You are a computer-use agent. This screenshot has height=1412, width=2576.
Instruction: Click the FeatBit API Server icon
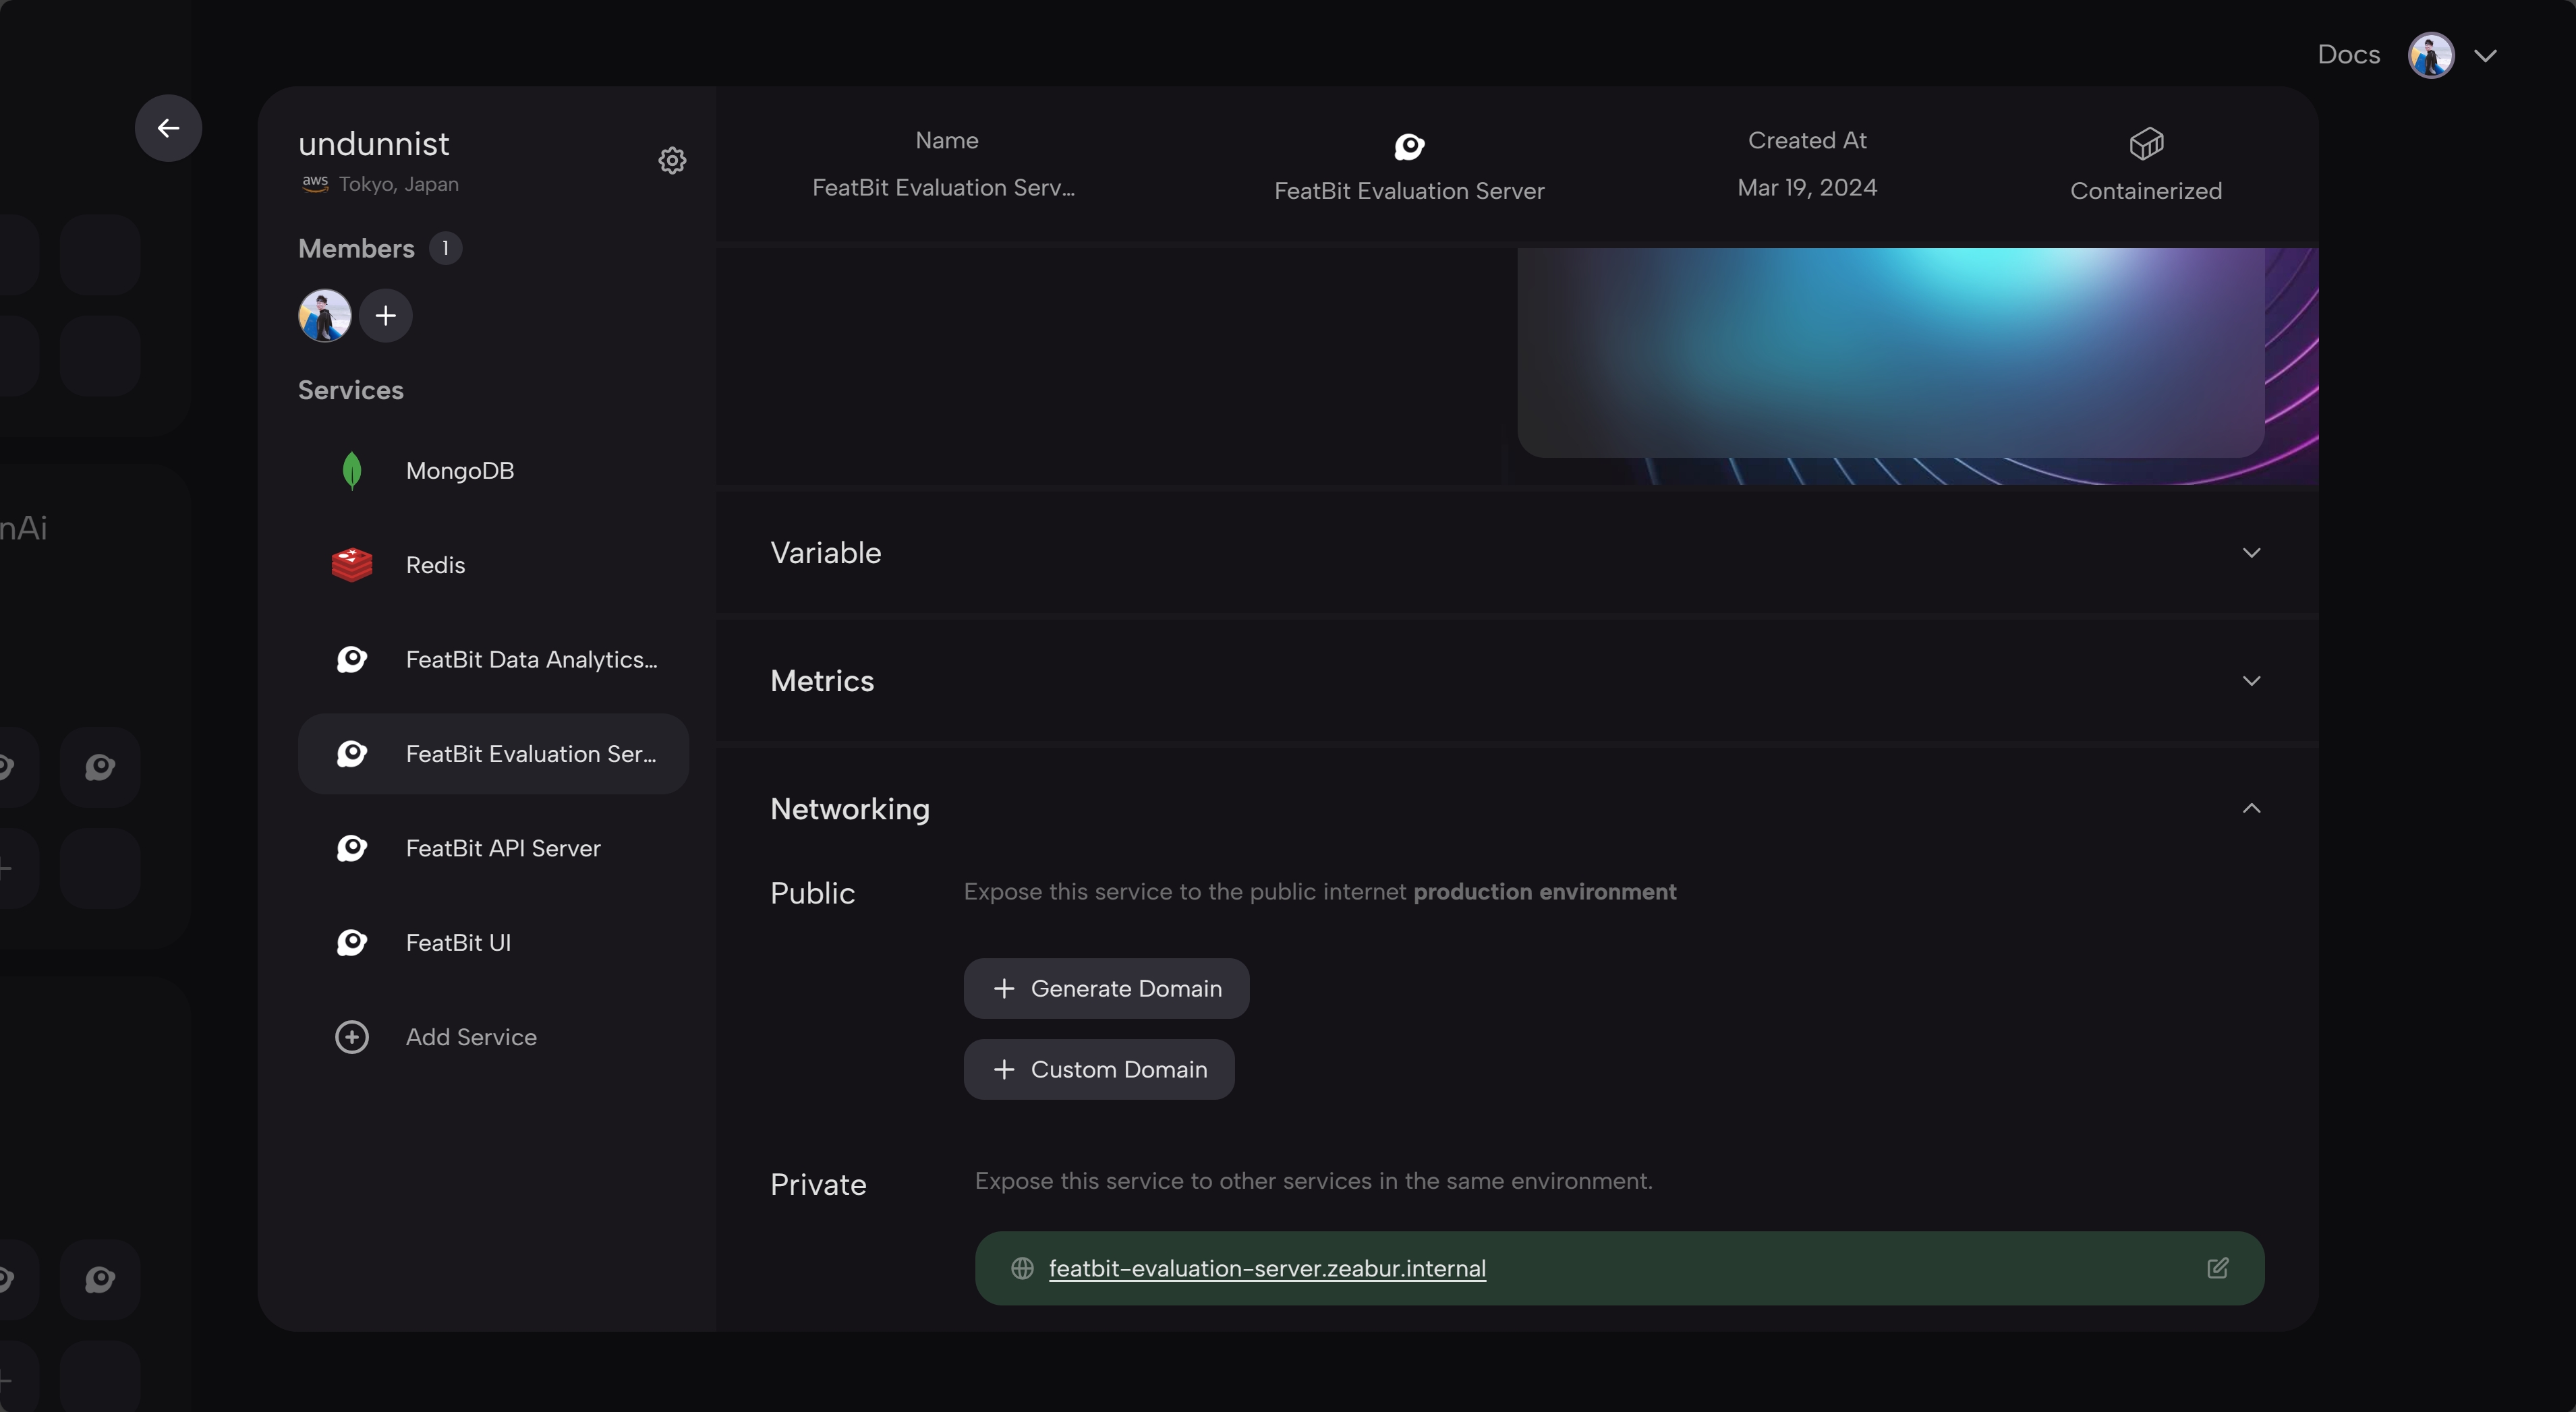click(351, 848)
